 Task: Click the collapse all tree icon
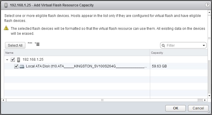pos(30,43)
